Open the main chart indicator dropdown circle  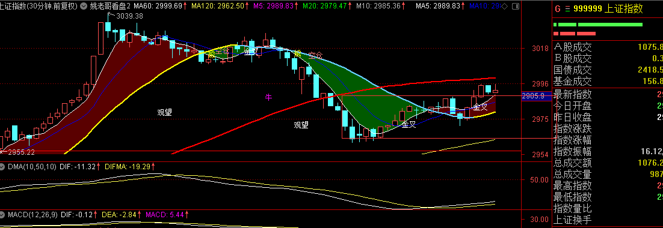[83, 7]
